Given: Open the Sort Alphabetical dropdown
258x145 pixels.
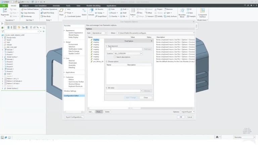Looking at the screenshot, I should pyautogui.click(x=99, y=33).
